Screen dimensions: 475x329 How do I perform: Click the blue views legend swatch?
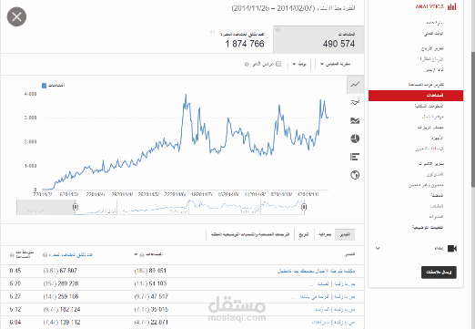44,86
